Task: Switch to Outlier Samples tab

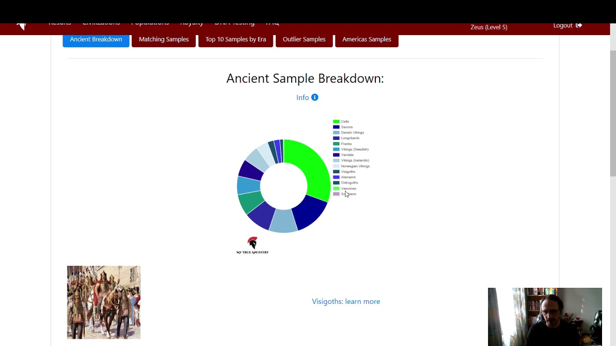Action: [304, 39]
